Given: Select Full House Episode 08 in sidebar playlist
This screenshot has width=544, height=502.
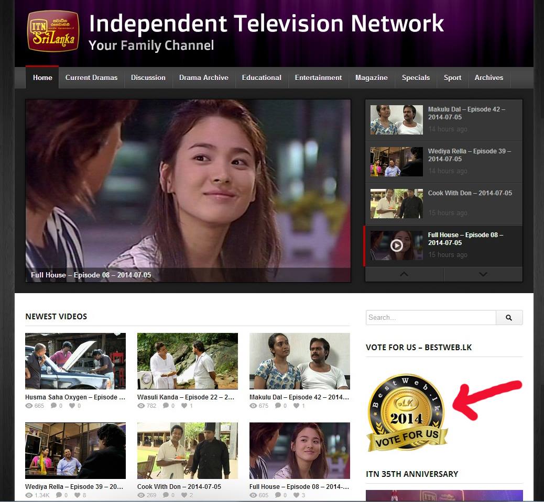Looking at the screenshot, I should pos(444,246).
